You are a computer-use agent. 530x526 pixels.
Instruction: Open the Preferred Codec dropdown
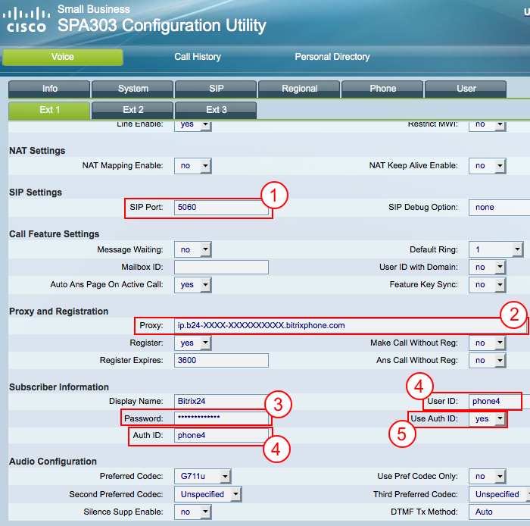203,477
